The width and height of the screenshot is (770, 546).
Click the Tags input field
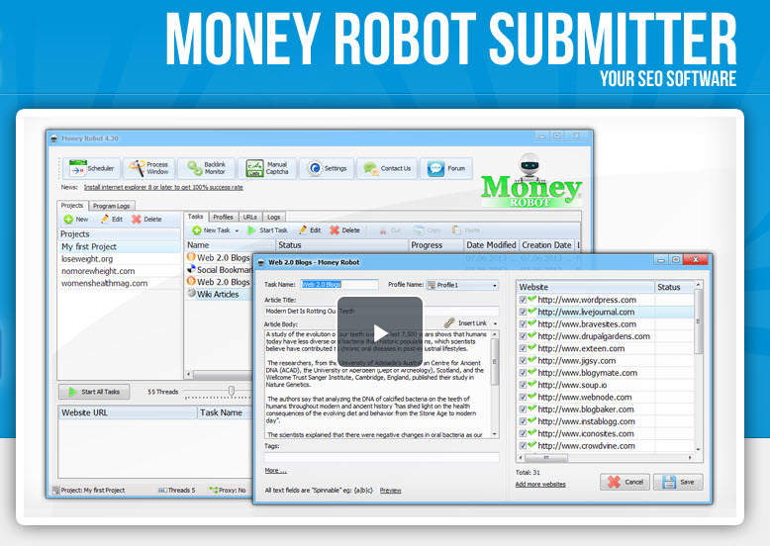(x=382, y=457)
